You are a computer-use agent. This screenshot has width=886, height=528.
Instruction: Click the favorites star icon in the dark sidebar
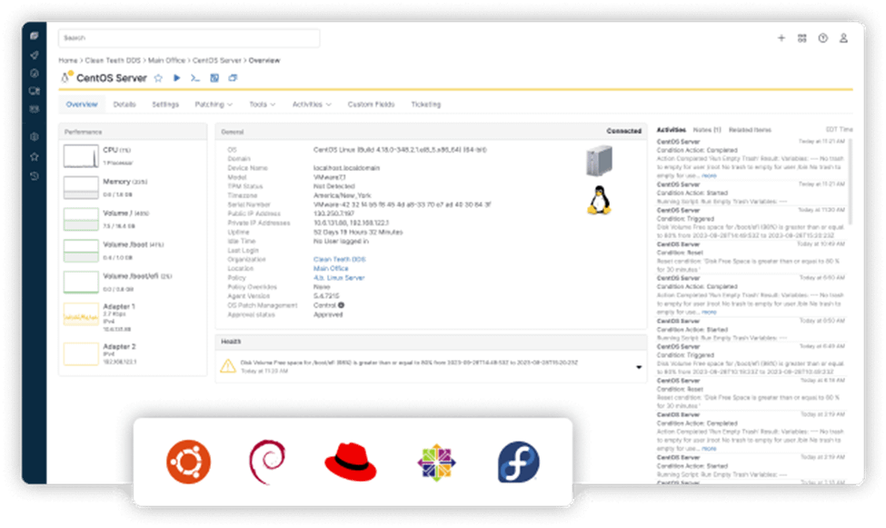coord(34,156)
